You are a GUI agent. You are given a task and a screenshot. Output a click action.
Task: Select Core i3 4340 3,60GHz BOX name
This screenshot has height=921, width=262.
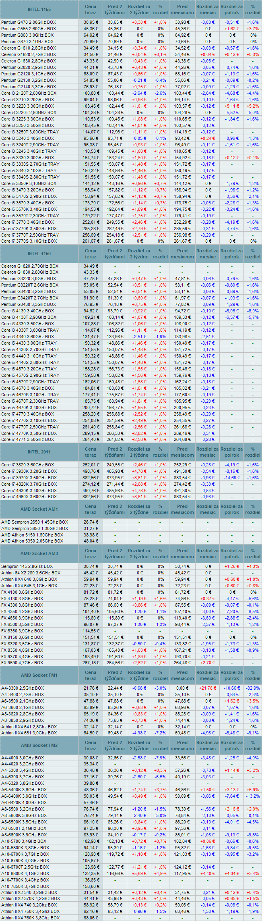(27, 337)
